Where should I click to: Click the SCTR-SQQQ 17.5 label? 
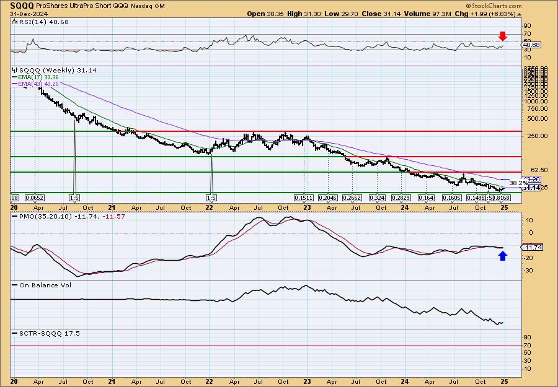point(46,333)
